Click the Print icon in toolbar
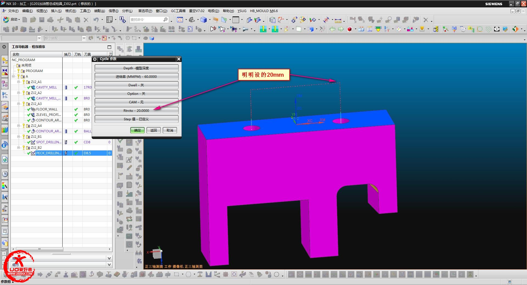The height and width of the screenshot is (285, 527). click(51, 20)
